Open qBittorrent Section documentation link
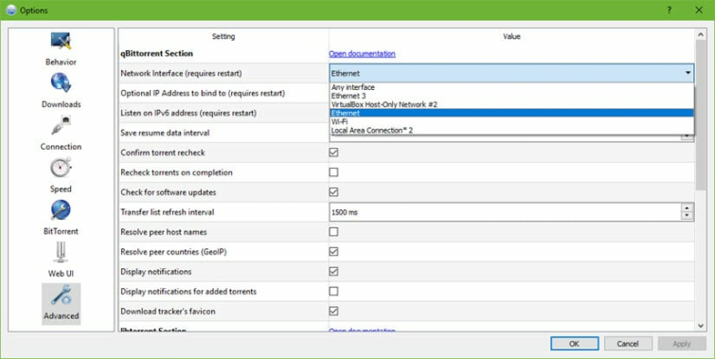This screenshot has height=359, width=715. click(x=362, y=54)
